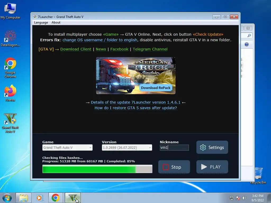
Task: Open the Facebook link
Action: [119, 49]
